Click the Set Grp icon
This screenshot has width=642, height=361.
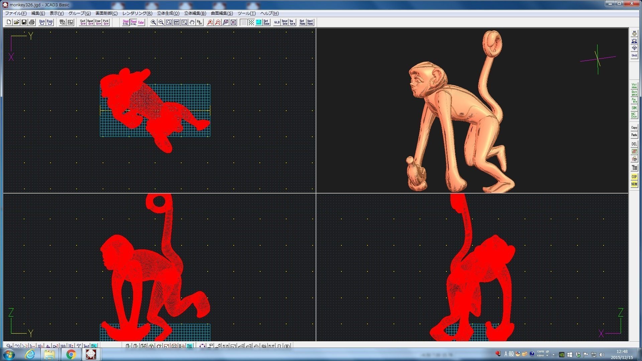pos(83,22)
